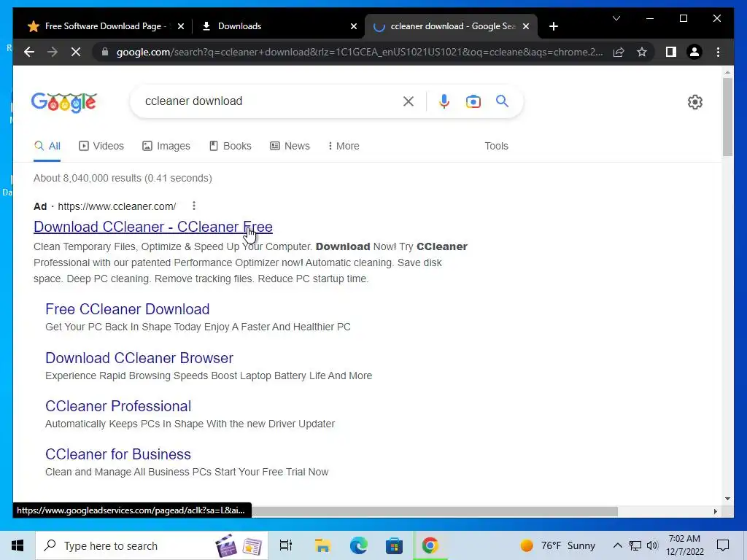The image size is (747, 560).
Task: Expand the More search filters
Action: [344, 146]
